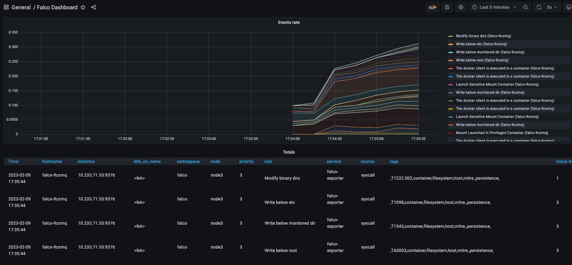572x265 pixels.
Task: Click node3 cell in Write below monitored dir row
Action: [x=217, y=223]
